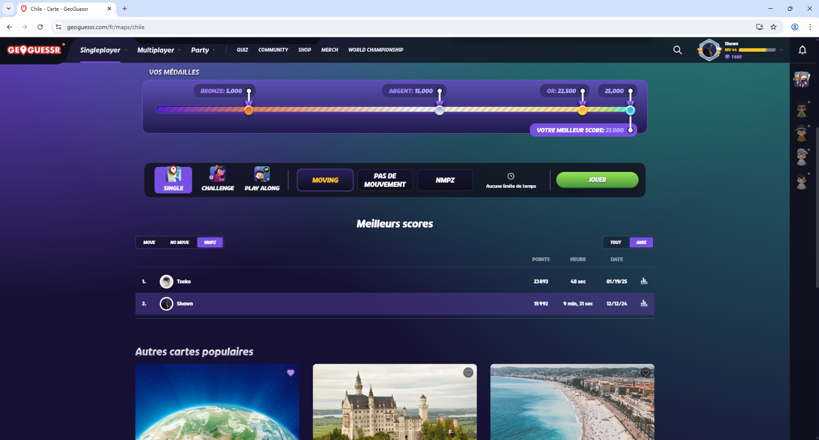819x440 pixels.
Task: Open the World Championship page
Action: pos(376,50)
